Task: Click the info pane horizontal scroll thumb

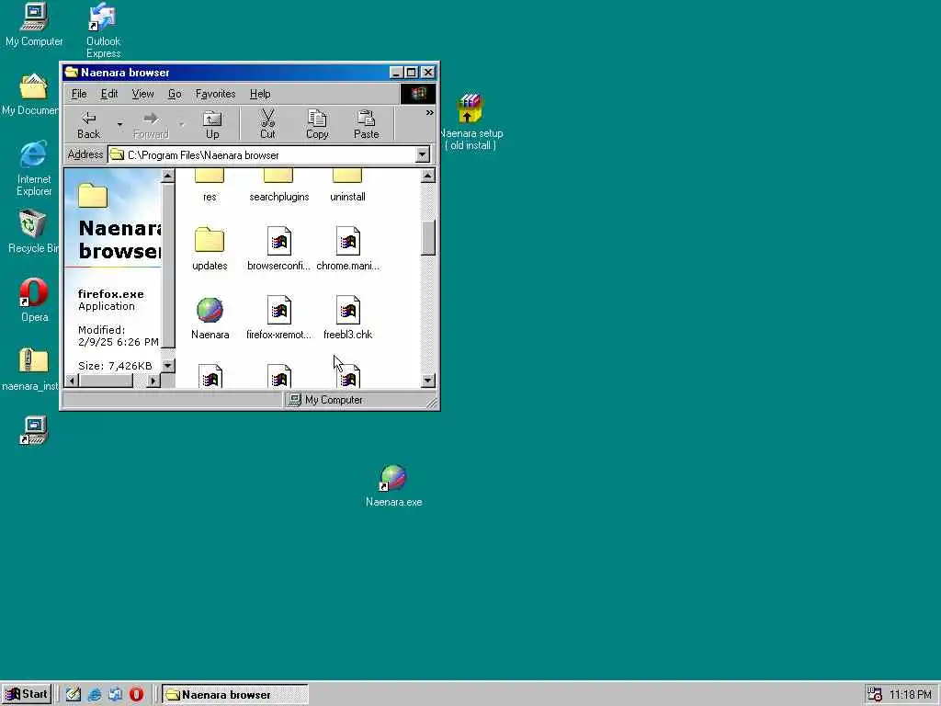Action: point(106,381)
